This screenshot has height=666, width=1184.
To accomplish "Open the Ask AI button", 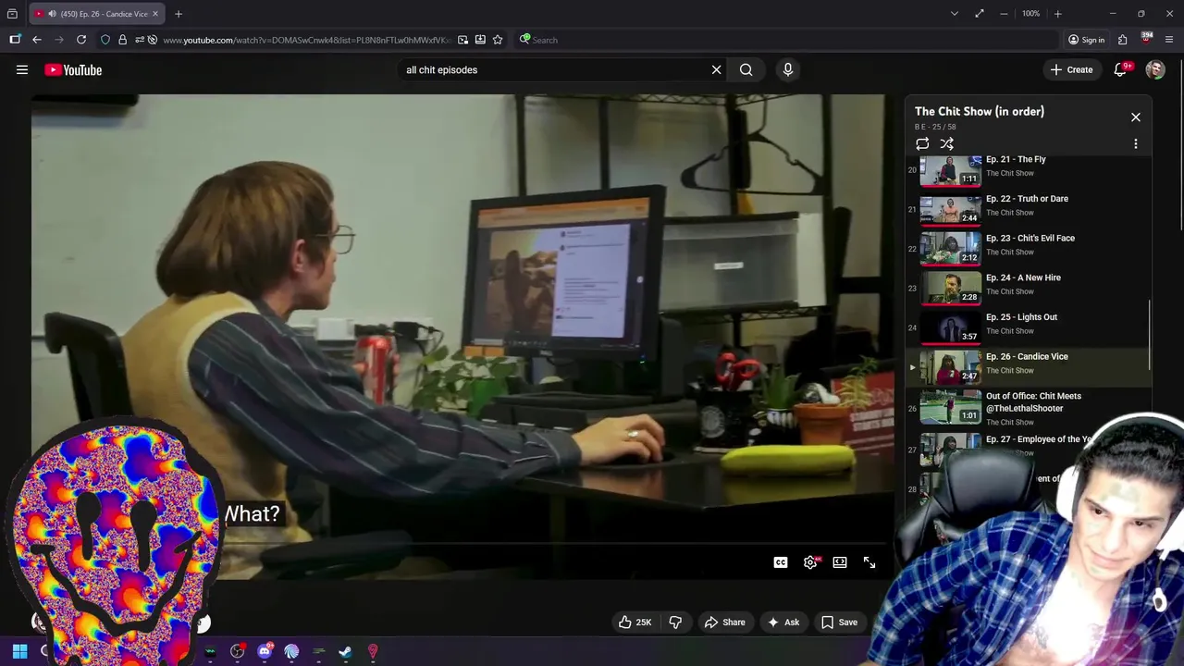I will [x=783, y=623].
